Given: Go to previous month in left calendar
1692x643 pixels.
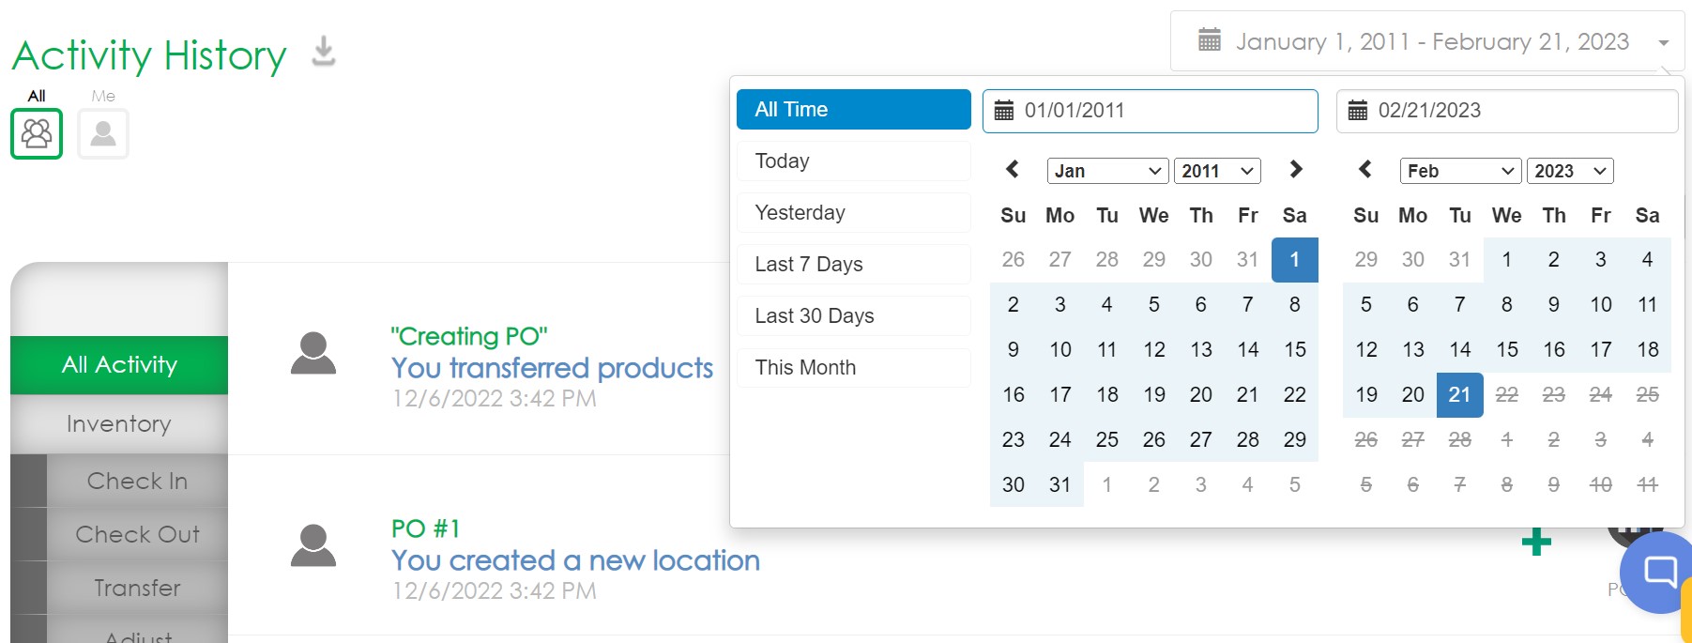Looking at the screenshot, I should (1013, 170).
